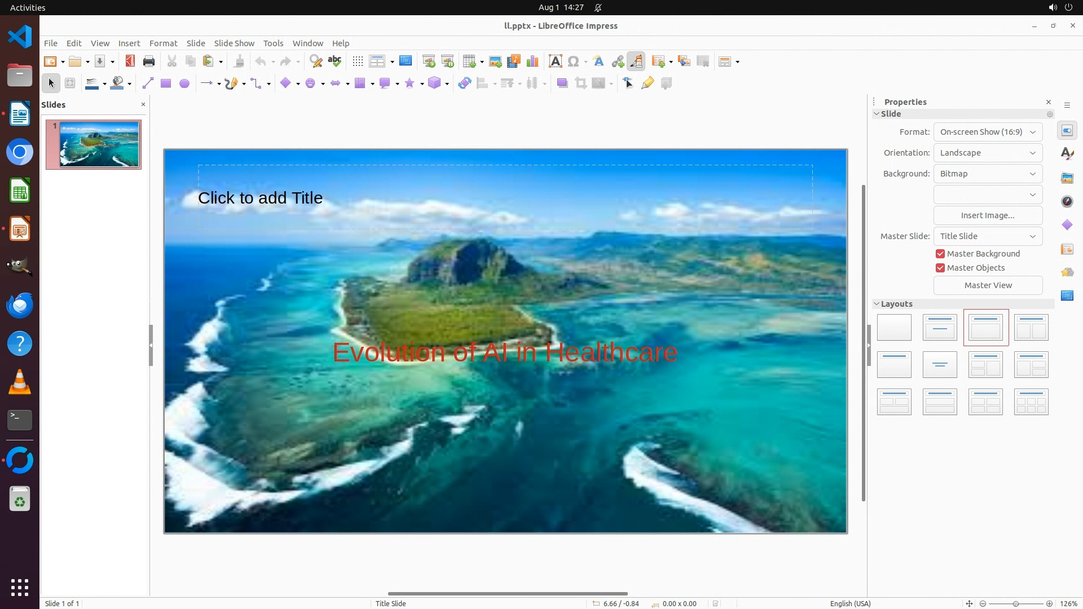Screen dimensions: 1083x609
Task: Open the Slide Show menu
Action: click(x=234, y=43)
